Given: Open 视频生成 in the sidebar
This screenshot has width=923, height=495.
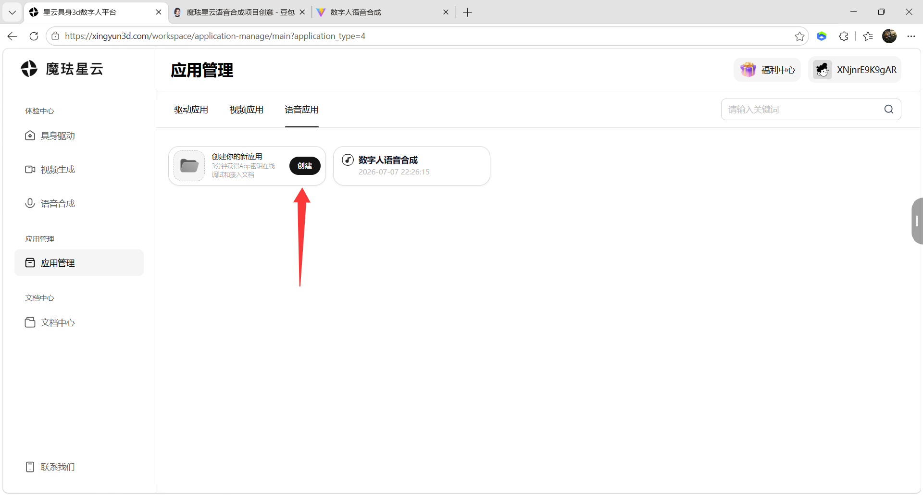Looking at the screenshot, I should (x=79, y=170).
